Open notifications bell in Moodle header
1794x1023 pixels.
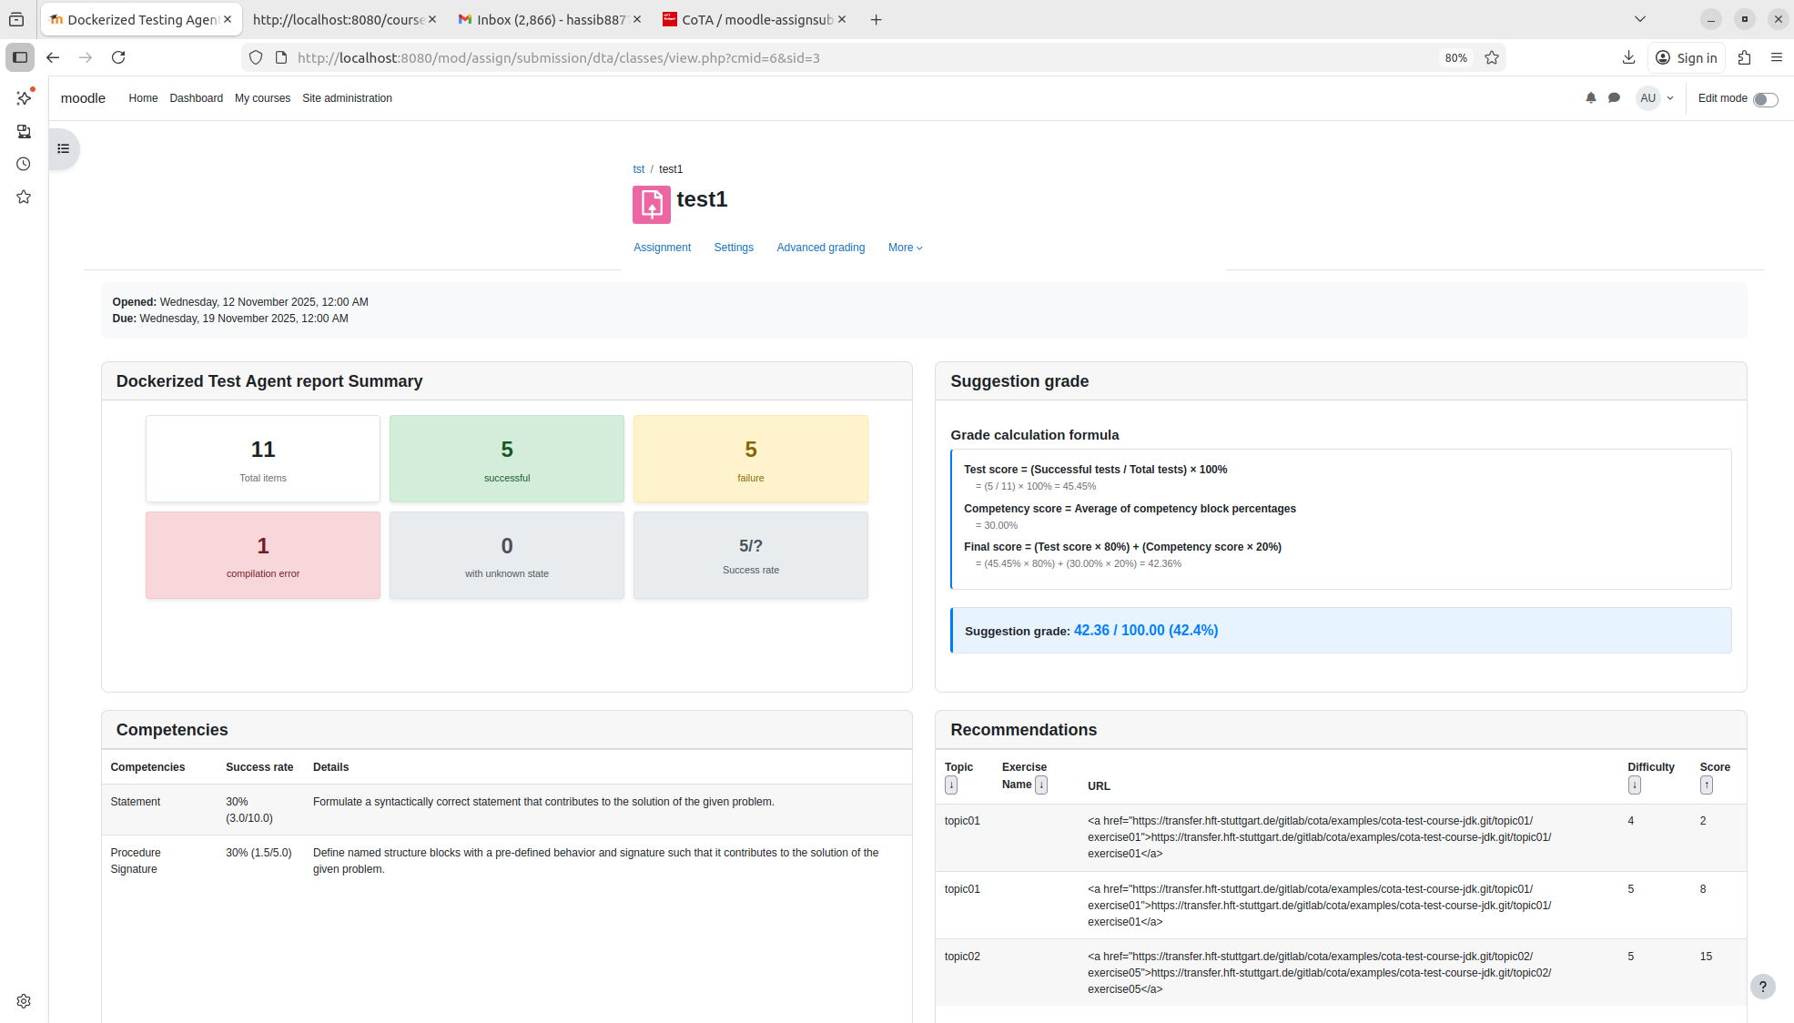(x=1590, y=98)
